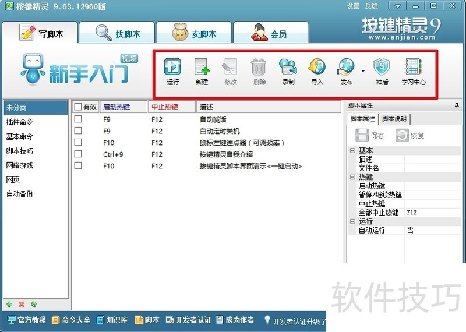Switch to the 写脚本 tab
Image resolution: width=466 pixels, height=332 pixels.
point(40,33)
